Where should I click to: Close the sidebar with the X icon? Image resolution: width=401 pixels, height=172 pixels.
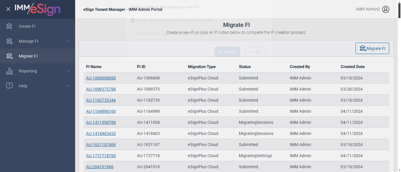[8, 9]
